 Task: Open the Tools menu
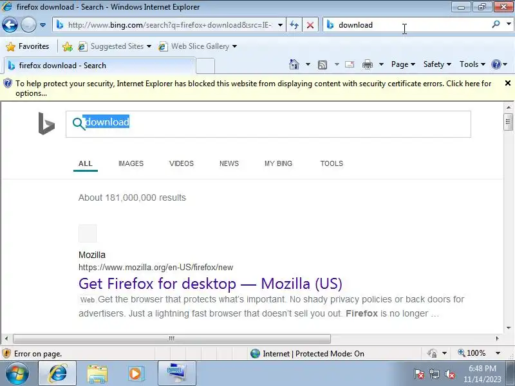click(473, 64)
